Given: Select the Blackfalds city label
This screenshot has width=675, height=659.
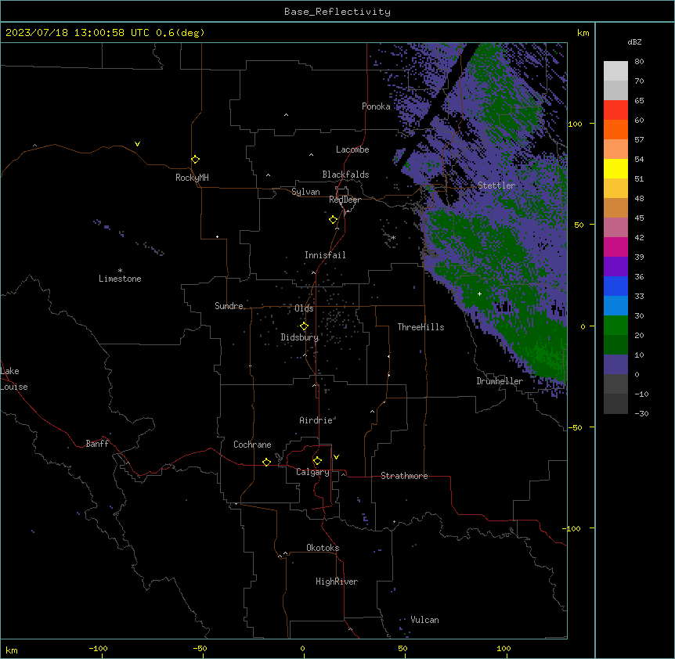Looking at the screenshot, I should [x=345, y=175].
